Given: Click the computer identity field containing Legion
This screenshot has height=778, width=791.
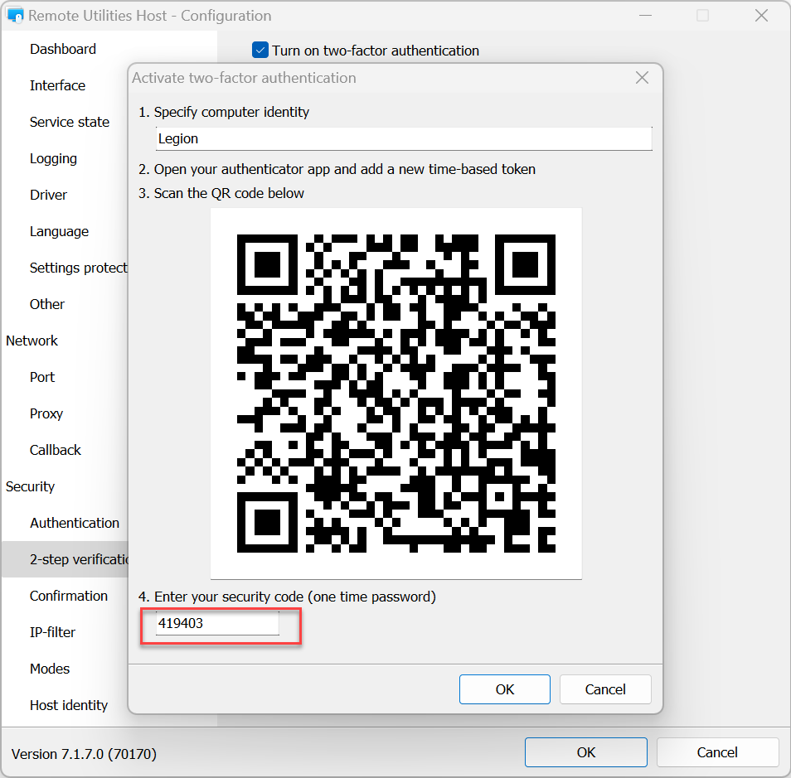Looking at the screenshot, I should [403, 138].
